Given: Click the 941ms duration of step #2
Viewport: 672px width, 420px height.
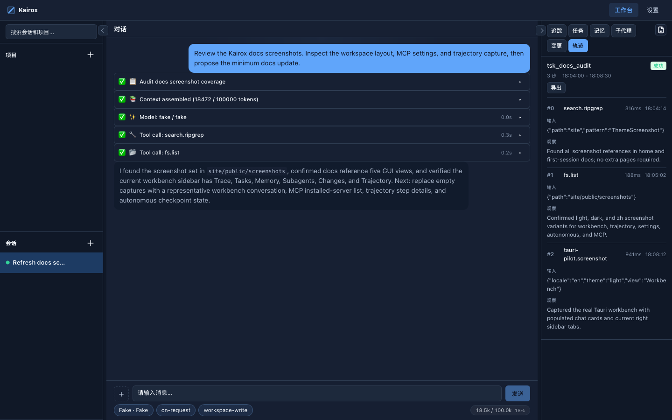Looking at the screenshot, I should (x=633, y=254).
